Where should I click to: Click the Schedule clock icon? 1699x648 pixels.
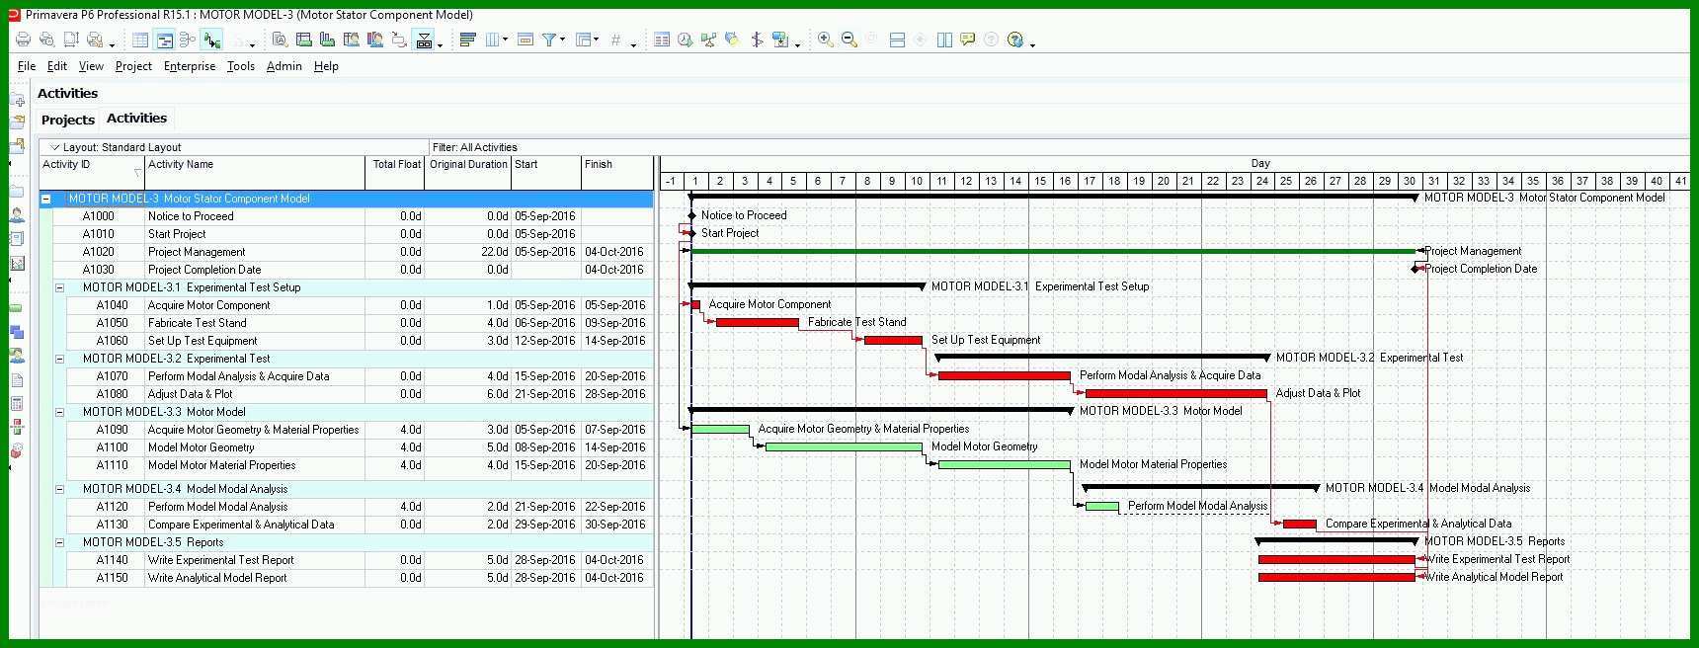[x=685, y=40]
